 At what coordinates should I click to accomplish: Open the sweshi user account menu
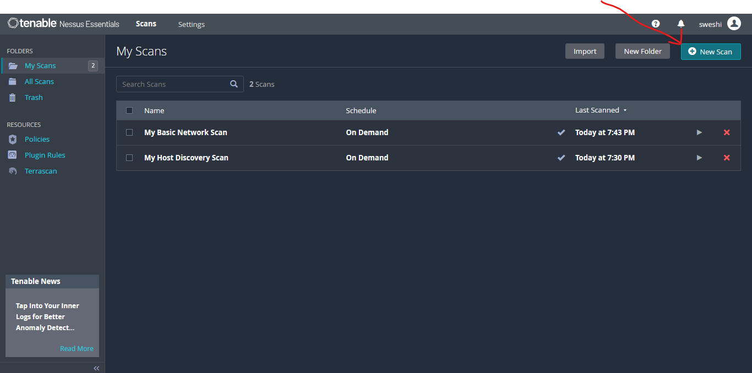(x=710, y=24)
